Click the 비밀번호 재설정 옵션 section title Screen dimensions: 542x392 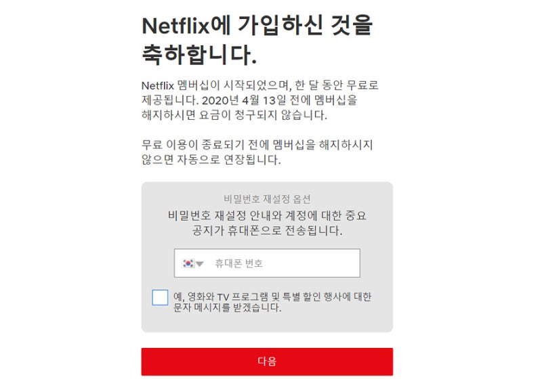267,199
